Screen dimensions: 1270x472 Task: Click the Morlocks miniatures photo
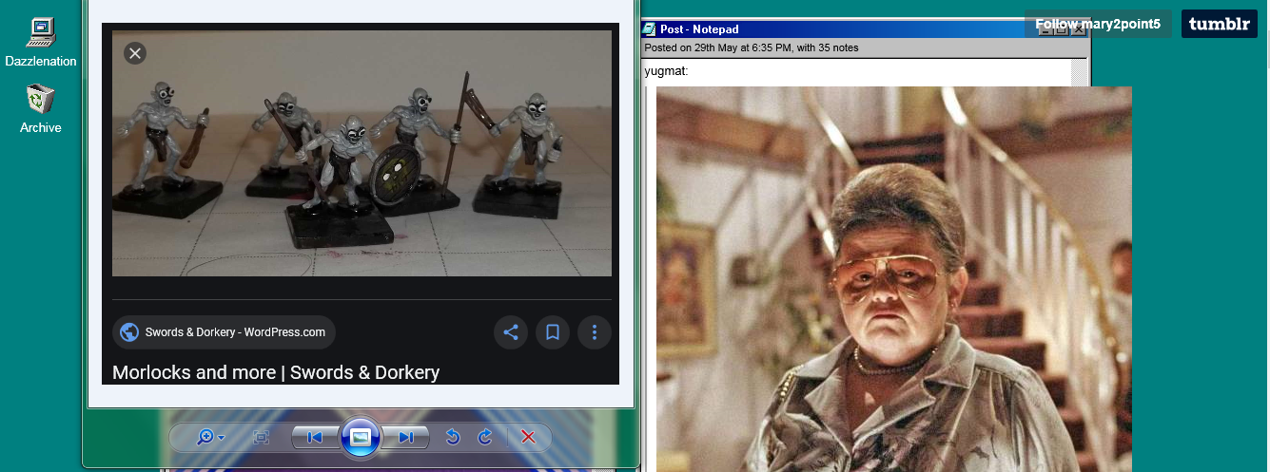tap(361, 153)
